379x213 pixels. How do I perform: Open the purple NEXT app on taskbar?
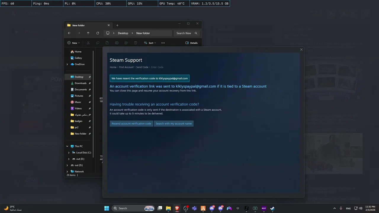(264, 208)
